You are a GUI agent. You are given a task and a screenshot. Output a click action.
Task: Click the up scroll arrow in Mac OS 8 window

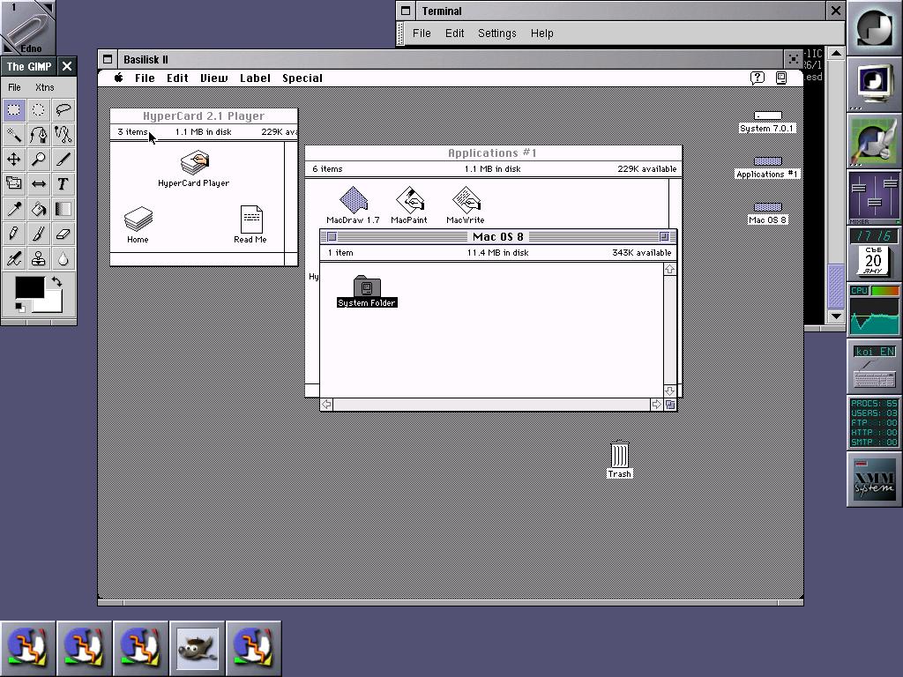[670, 270]
